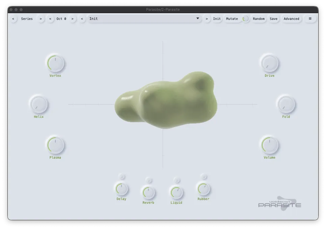
Task: Click the Drive label
Action: click(x=269, y=76)
